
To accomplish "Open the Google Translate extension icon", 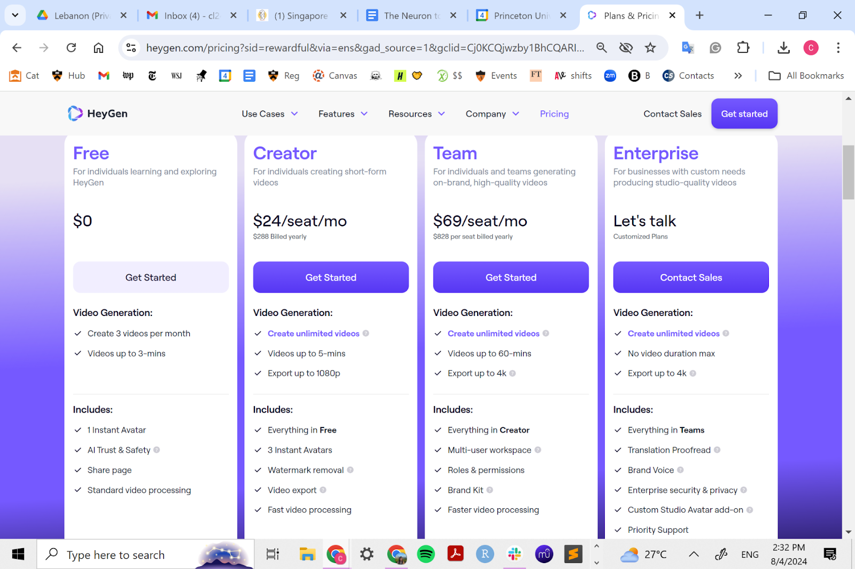I will point(688,48).
